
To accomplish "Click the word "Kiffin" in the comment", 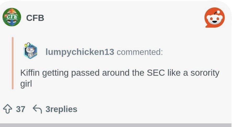I will 29,73.
